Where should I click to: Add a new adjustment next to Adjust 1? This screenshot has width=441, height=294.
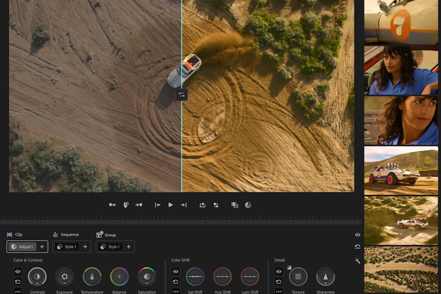[42, 247]
